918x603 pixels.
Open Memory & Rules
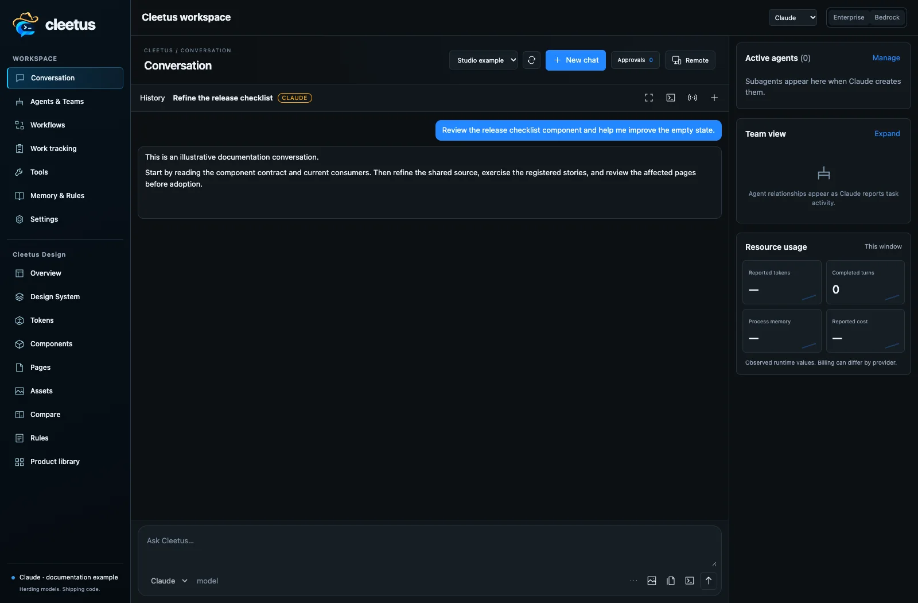65,196
